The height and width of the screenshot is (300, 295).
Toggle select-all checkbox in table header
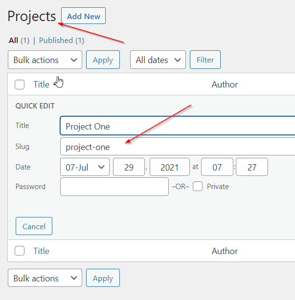click(20, 85)
